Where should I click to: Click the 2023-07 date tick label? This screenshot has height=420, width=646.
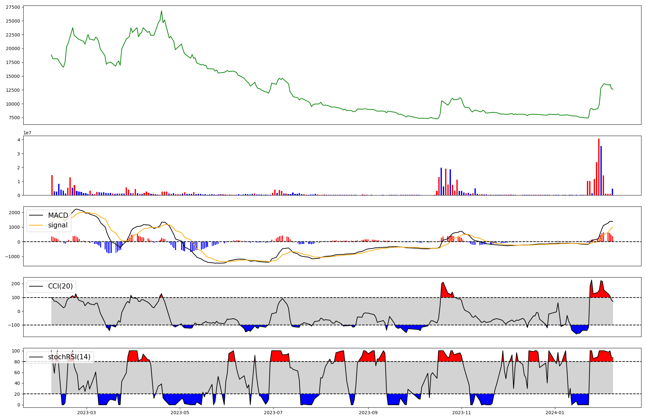tap(273, 413)
